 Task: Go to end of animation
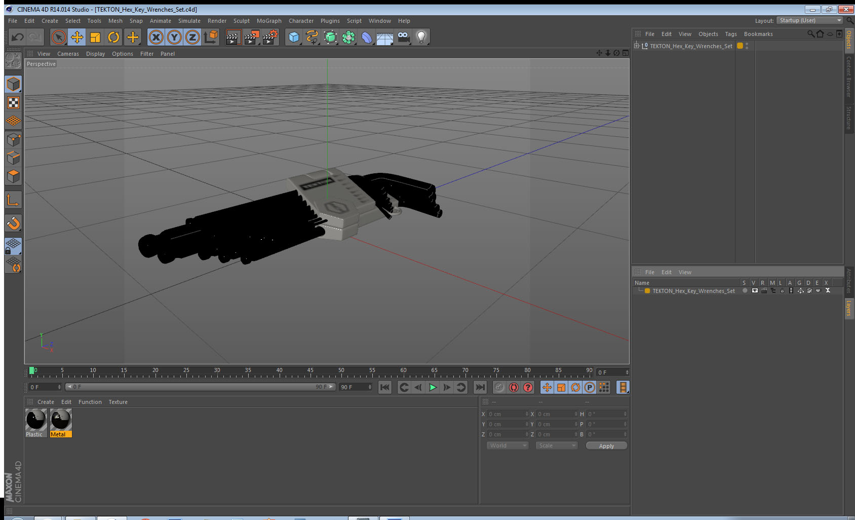[480, 387]
